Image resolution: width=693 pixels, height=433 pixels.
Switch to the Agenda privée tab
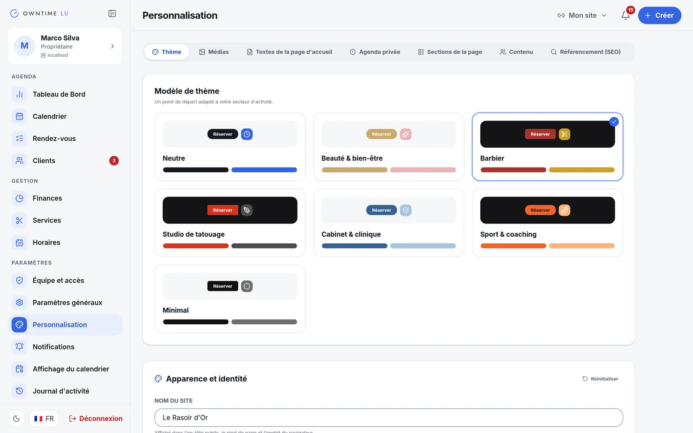click(375, 52)
